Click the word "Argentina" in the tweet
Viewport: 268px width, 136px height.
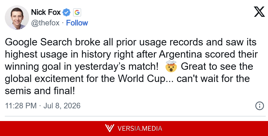tap(181, 54)
